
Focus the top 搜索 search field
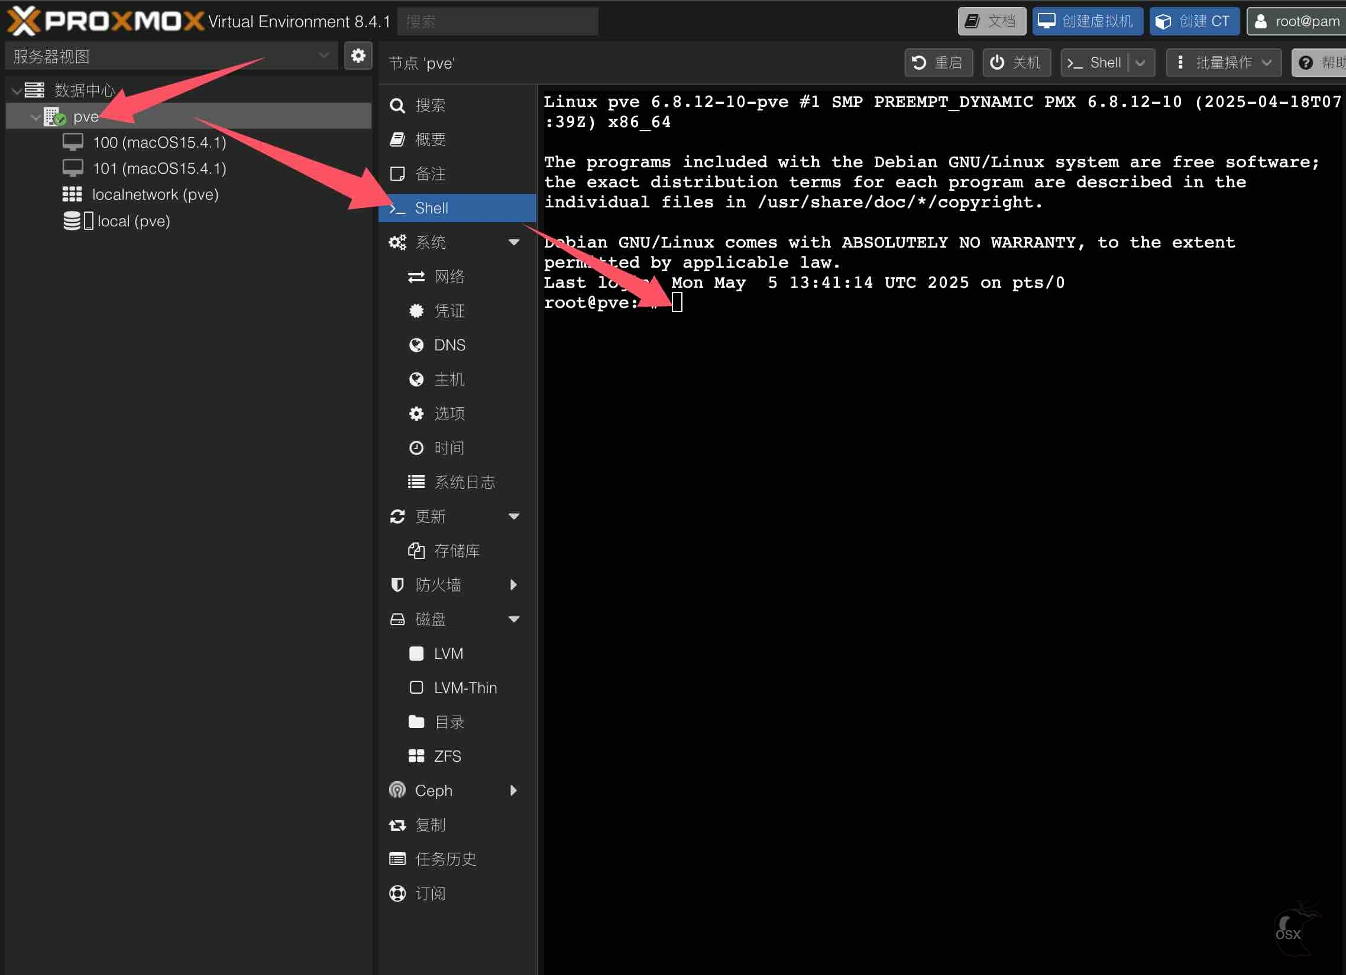(498, 21)
